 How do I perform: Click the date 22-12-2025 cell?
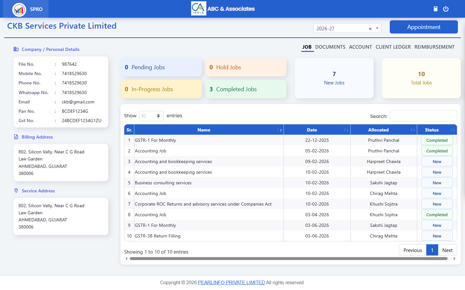317,140
